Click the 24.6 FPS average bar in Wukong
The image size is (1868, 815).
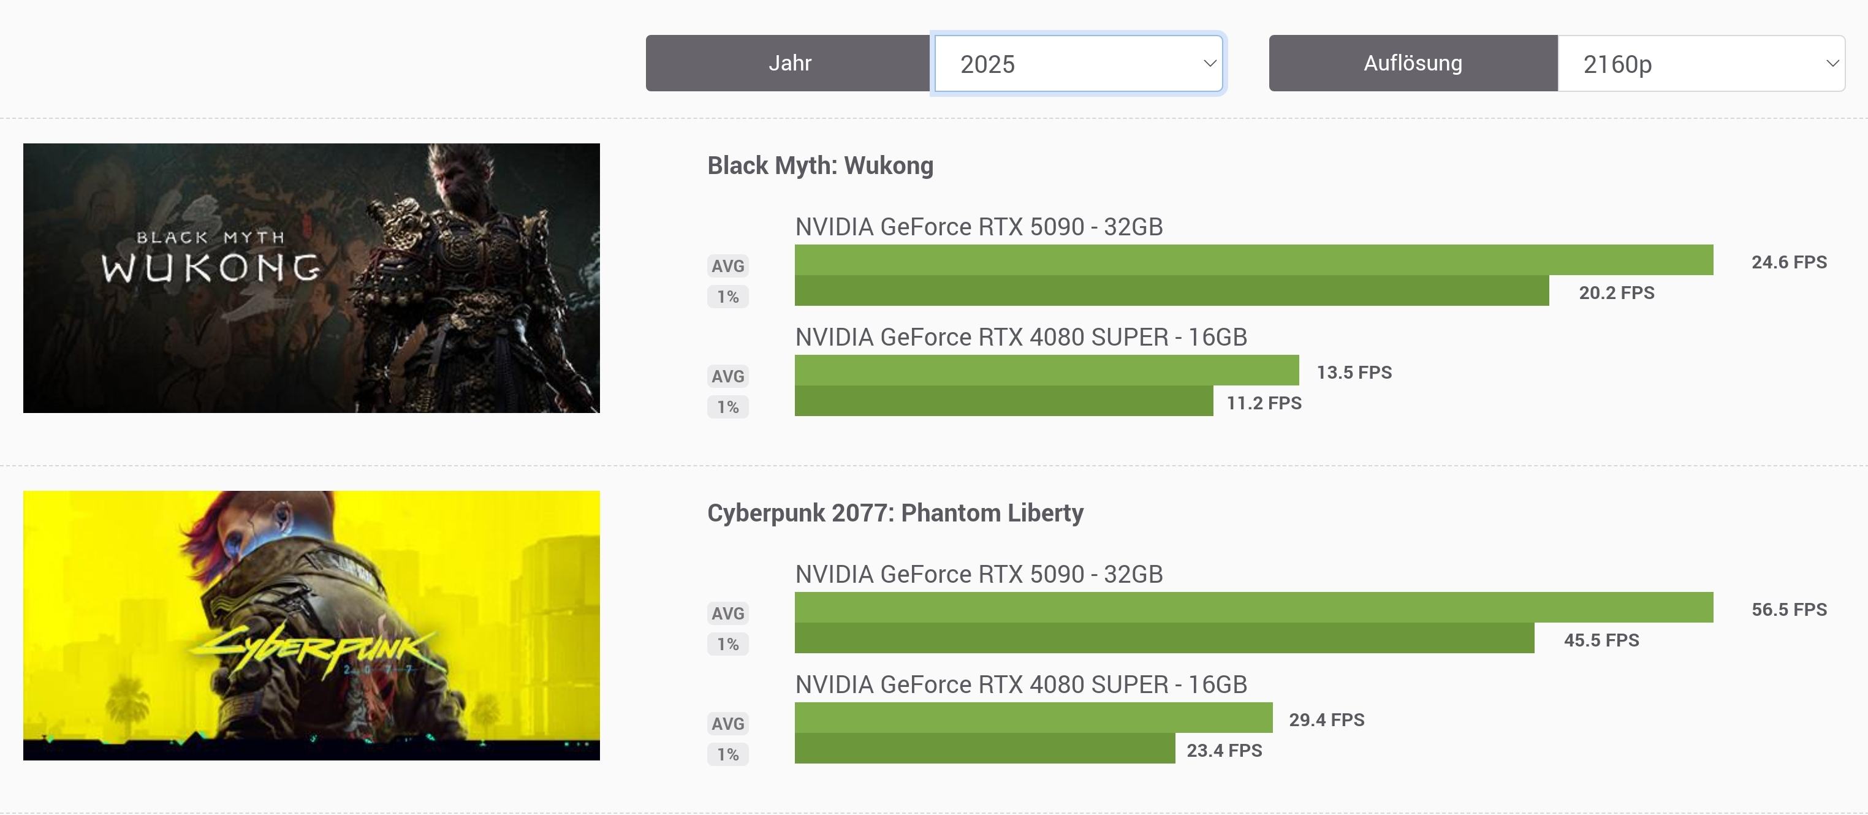1253,260
